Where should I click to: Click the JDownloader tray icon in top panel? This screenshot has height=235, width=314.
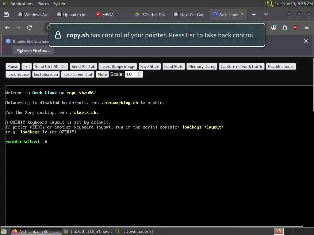tap(270, 4)
